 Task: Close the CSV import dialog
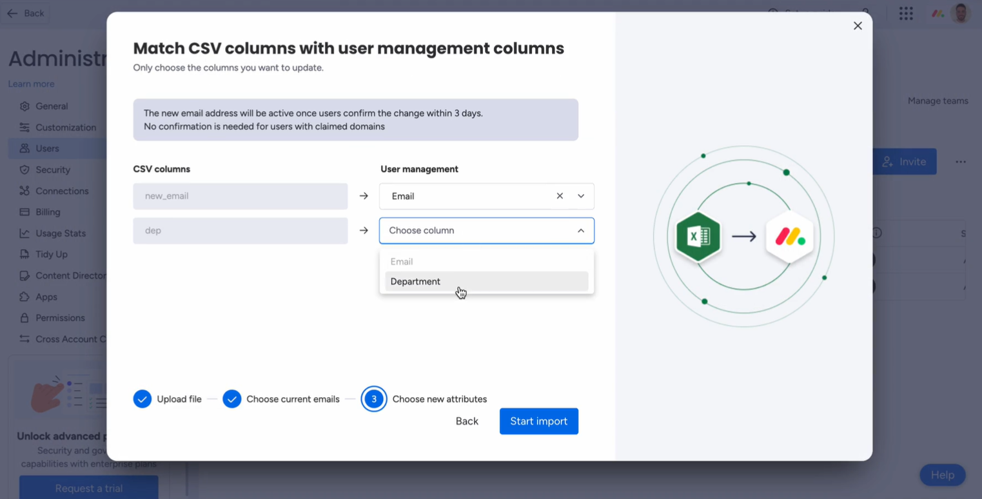(x=858, y=26)
